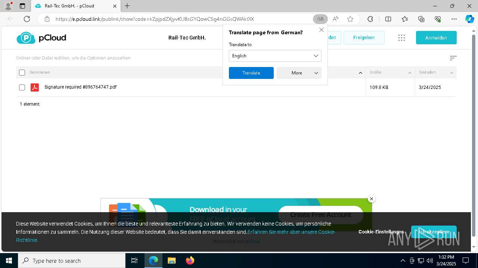478x268 pixels.
Task: Click the pCloud logo
Action: click(x=41, y=38)
